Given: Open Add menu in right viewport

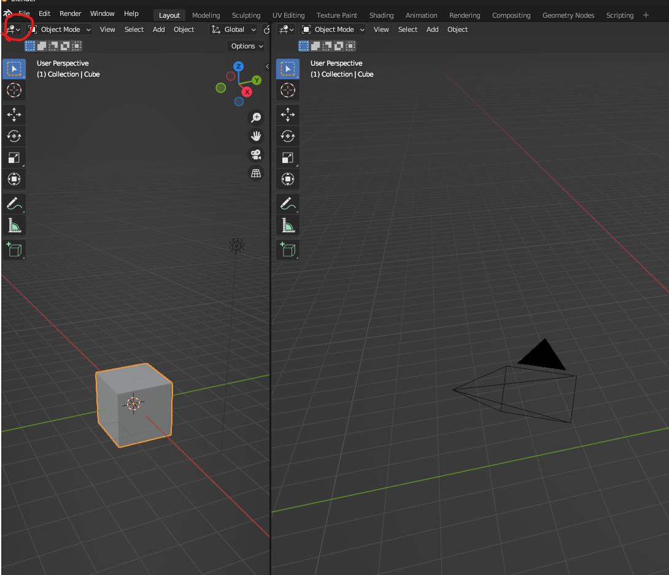Looking at the screenshot, I should 432,29.
